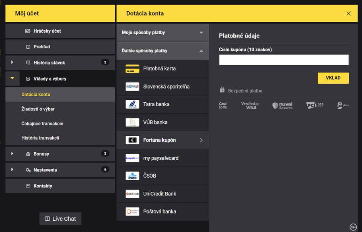Select Hráčsky účet menu item
Viewport: 362px width, 232px height.
60,31
